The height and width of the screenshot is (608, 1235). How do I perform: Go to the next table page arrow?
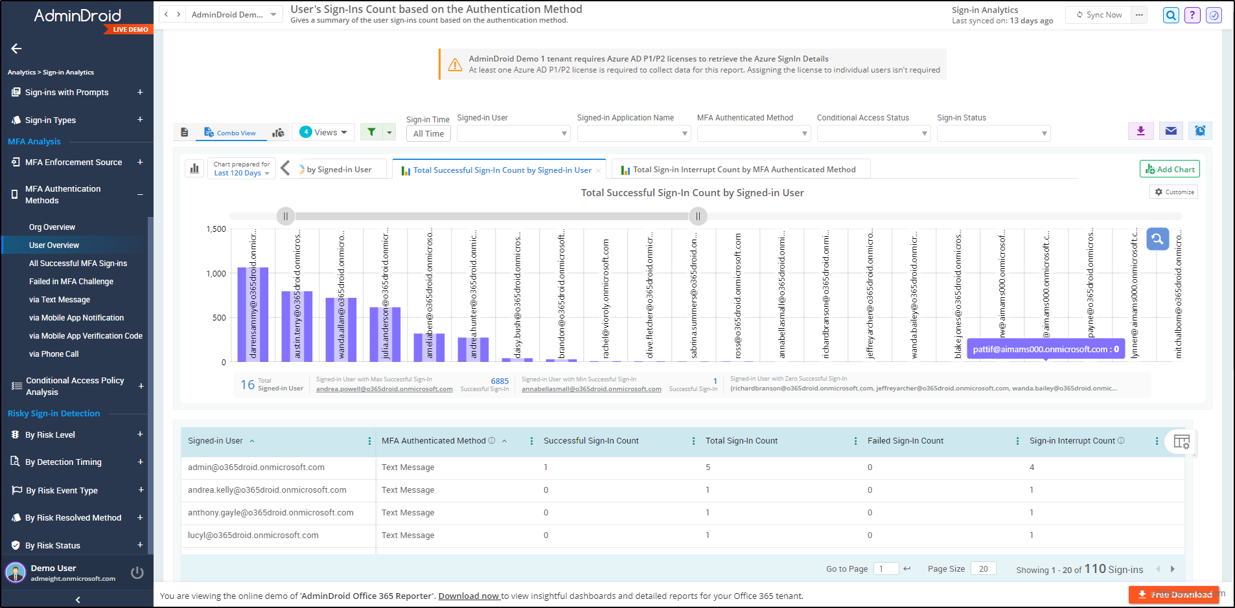click(1172, 569)
